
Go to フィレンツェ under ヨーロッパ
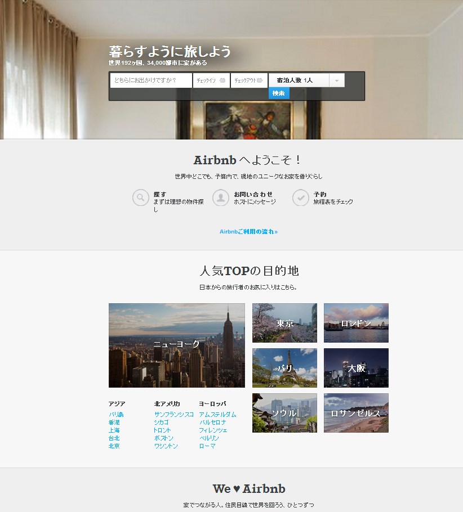pyautogui.click(x=213, y=430)
